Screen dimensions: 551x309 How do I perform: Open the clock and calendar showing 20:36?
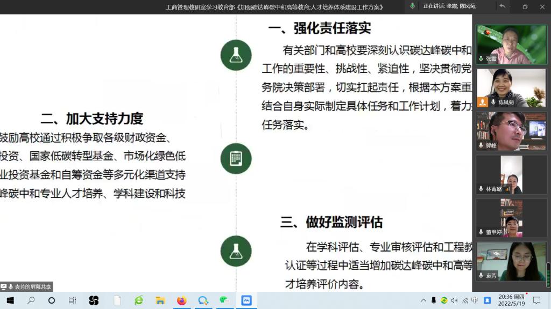[512, 300]
